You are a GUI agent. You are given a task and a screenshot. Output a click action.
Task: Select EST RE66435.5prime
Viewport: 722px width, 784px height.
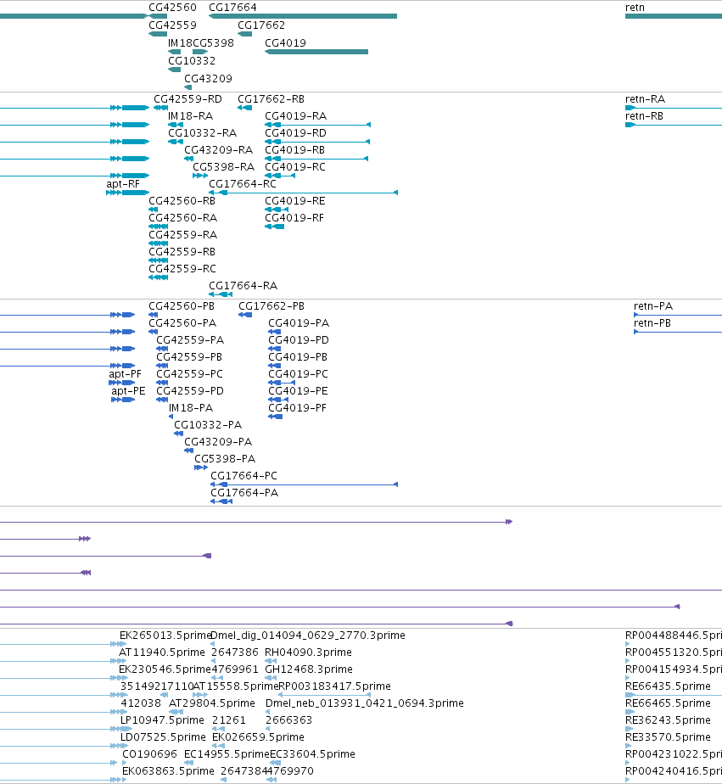tap(668, 686)
